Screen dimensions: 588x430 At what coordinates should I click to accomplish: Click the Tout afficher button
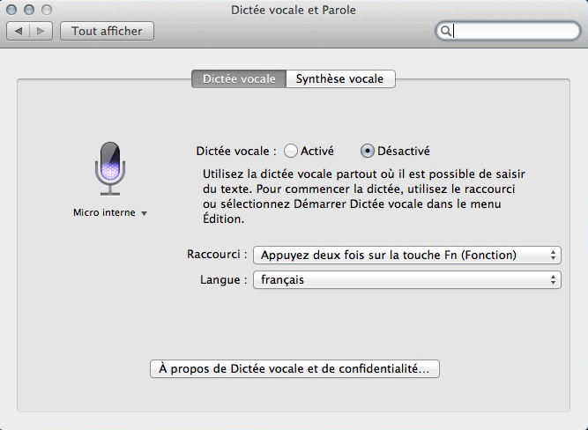[107, 31]
